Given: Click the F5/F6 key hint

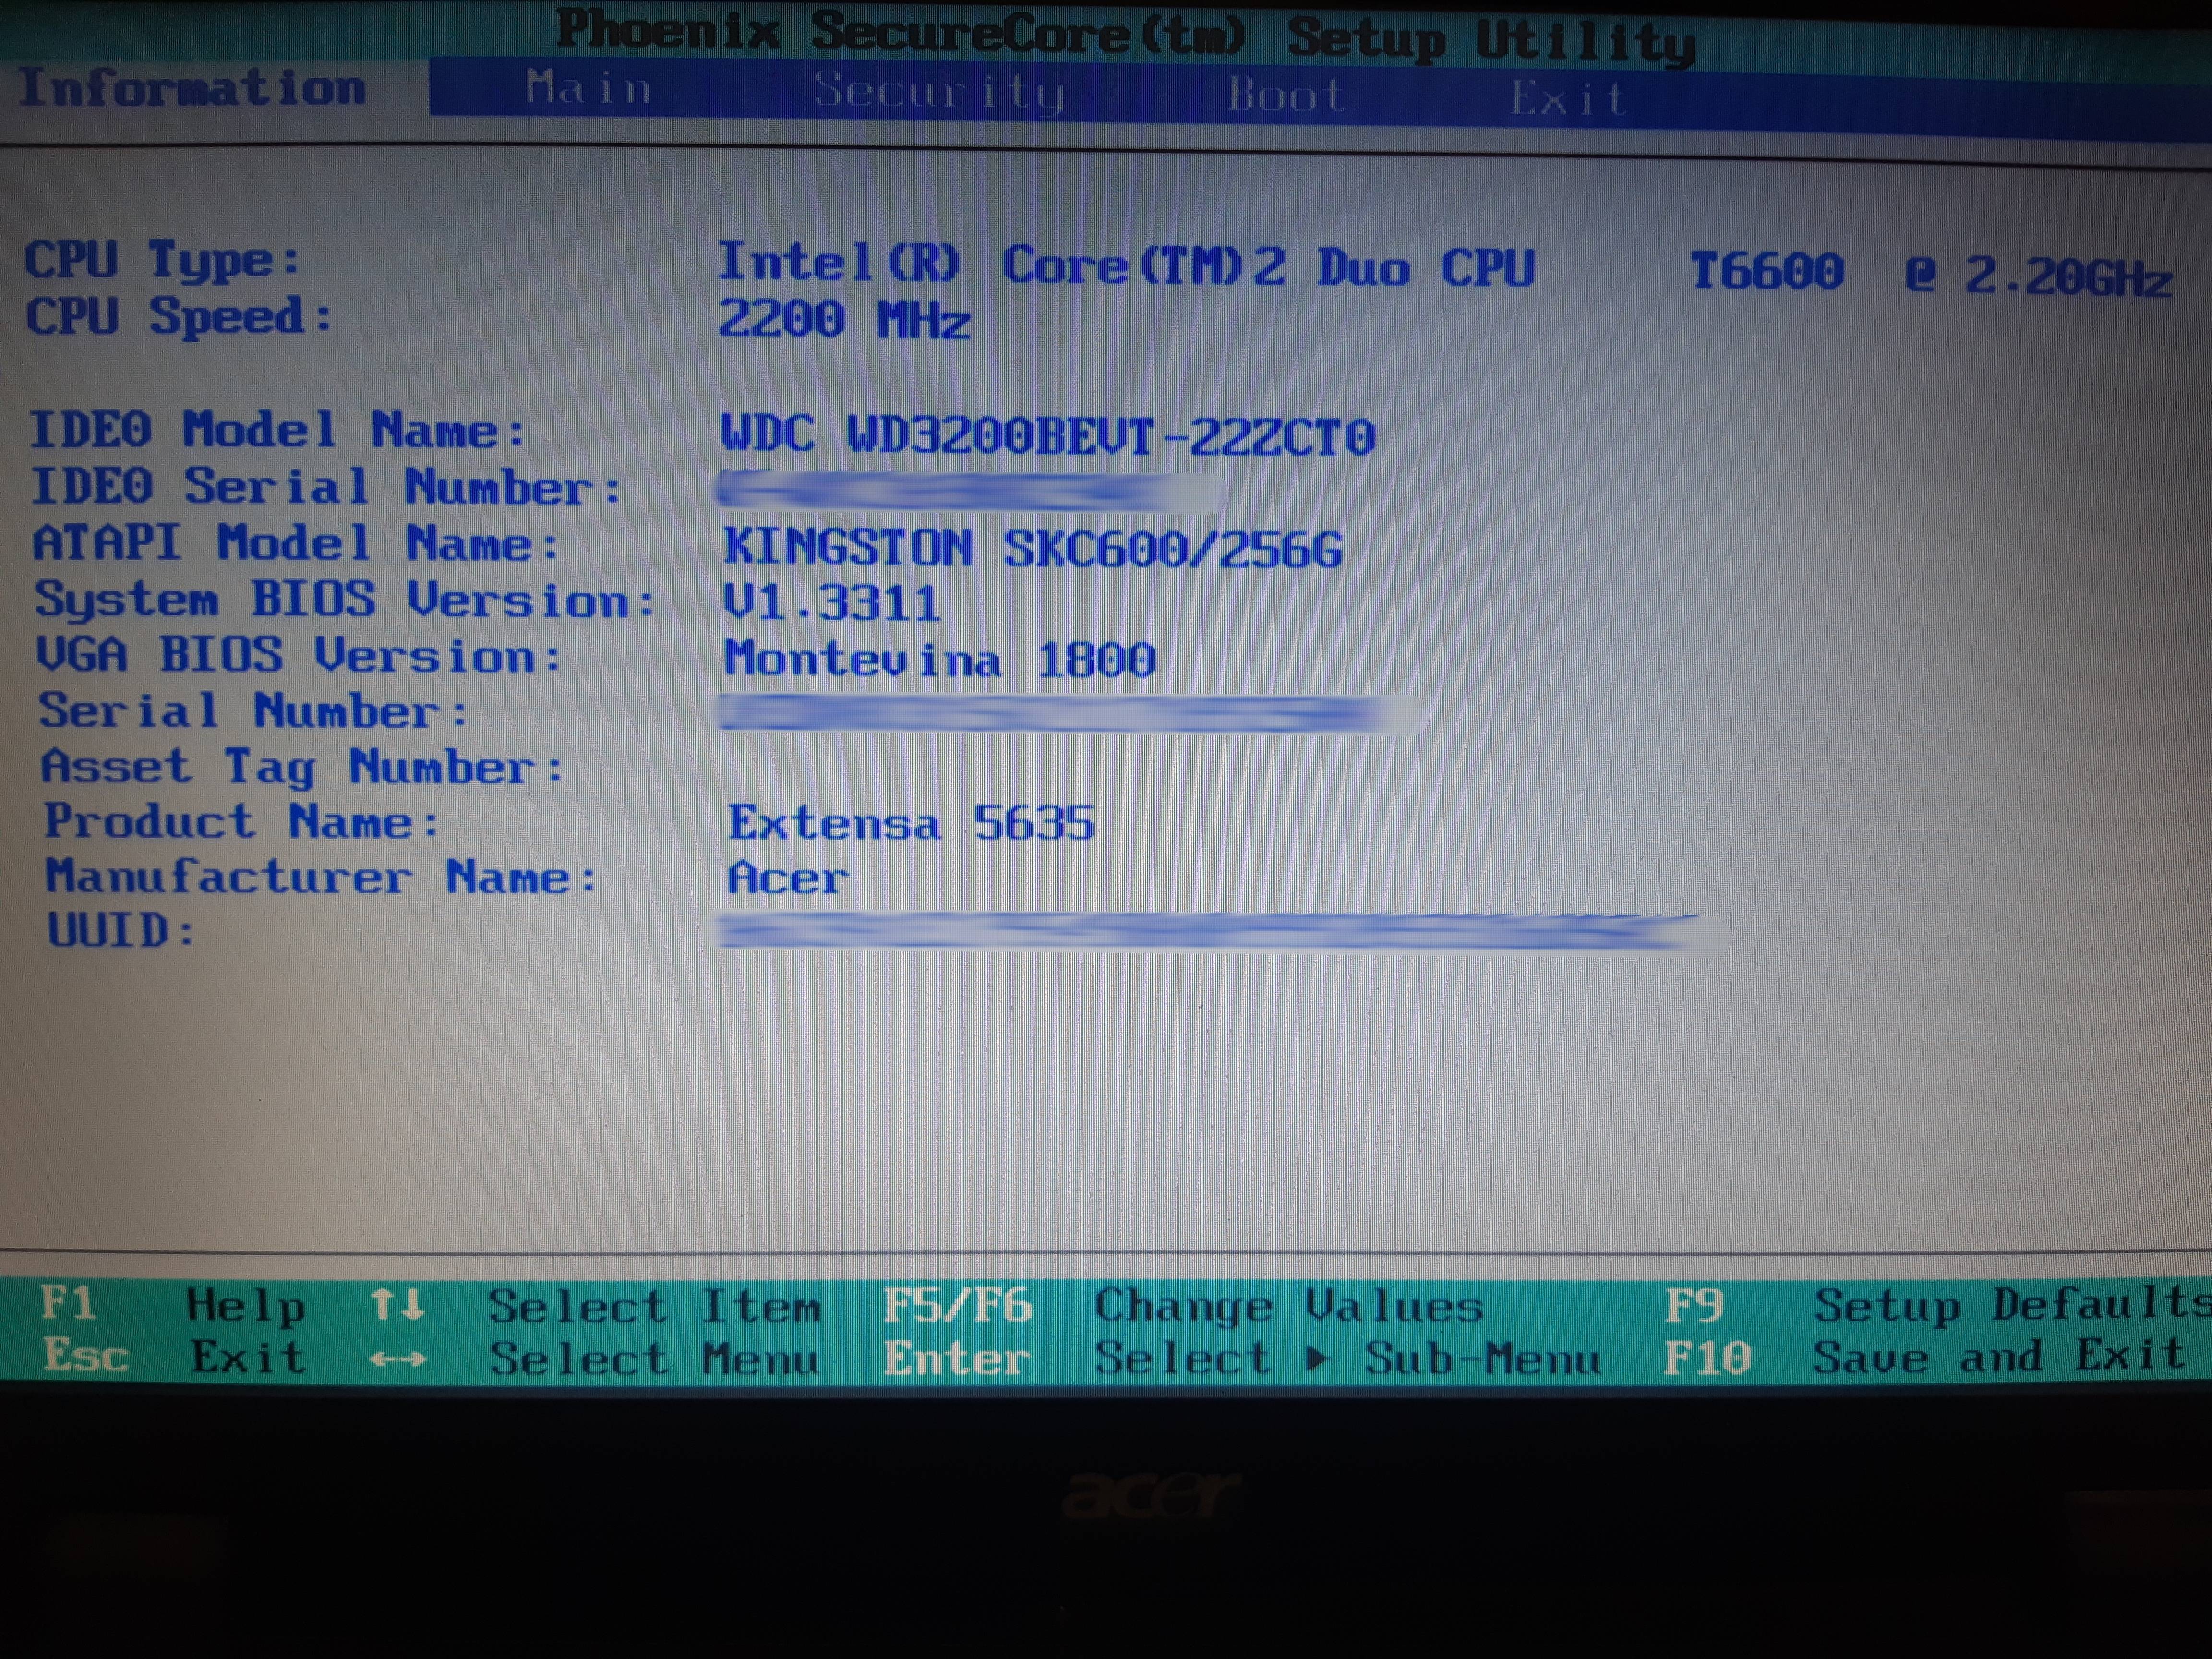Looking at the screenshot, I should point(957,1306).
